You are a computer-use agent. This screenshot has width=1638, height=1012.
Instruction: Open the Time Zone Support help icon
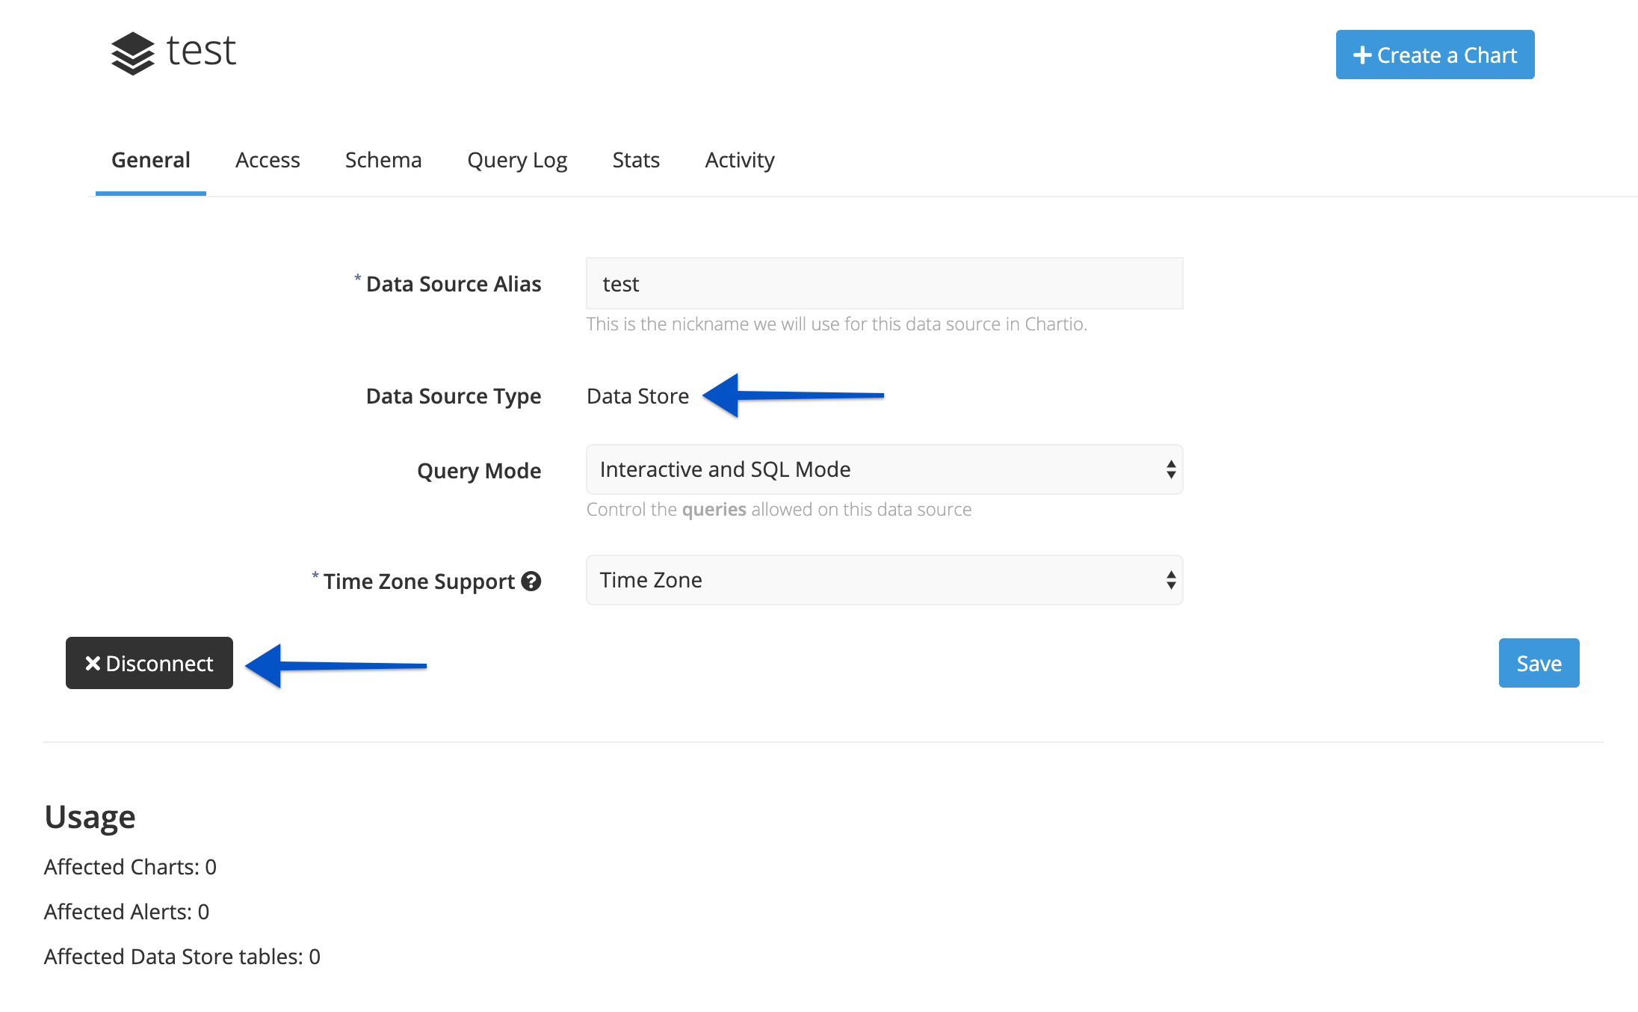click(531, 581)
